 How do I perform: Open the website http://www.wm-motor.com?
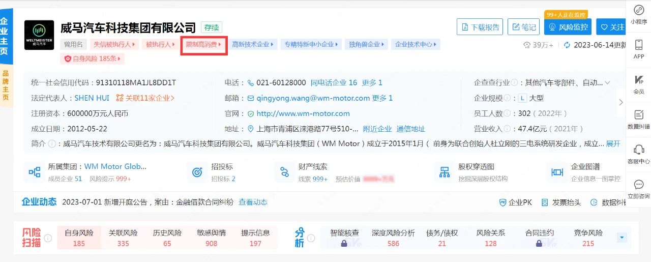tap(303, 113)
